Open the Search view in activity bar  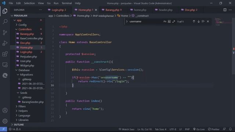coord(5,22)
